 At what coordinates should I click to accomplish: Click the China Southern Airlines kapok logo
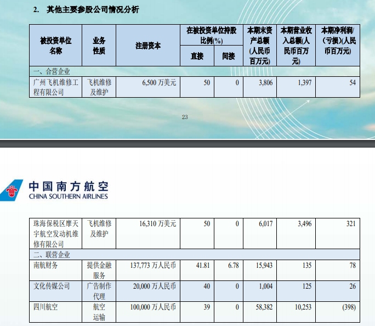pyautogui.click(x=12, y=190)
